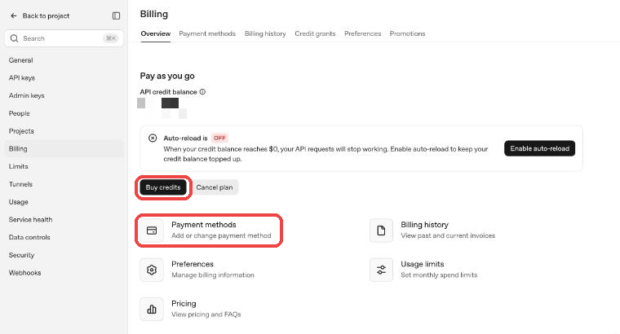Image resolution: width=620 pixels, height=334 pixels.
Task: Open the Preferences card title
Action: click(x=193, y=264)
